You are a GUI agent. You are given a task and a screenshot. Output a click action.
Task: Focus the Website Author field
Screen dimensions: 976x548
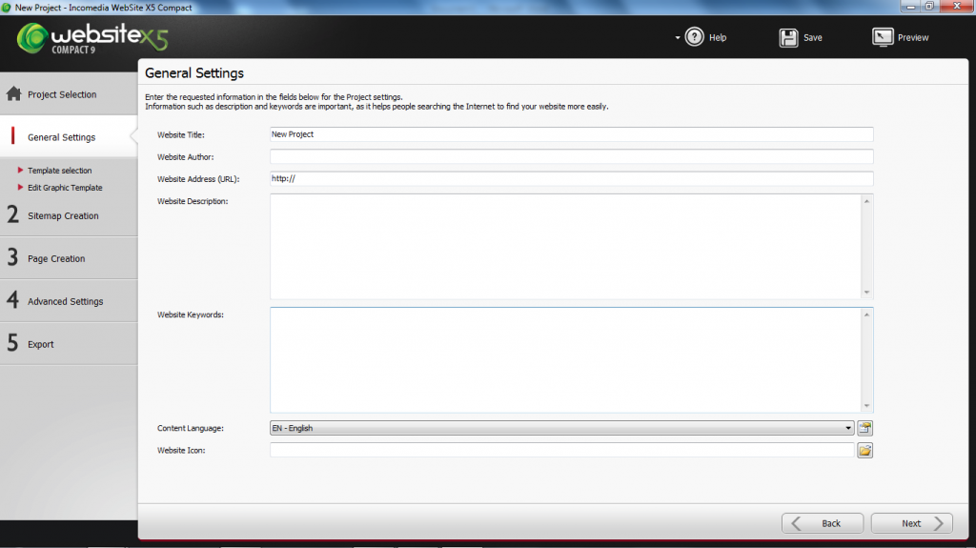pos(572,156)
